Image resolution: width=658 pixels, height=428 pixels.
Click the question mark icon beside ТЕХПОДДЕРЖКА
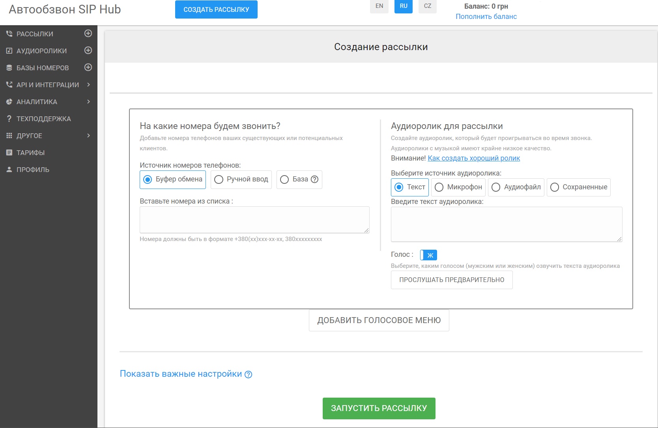click(x=9, y=119)
